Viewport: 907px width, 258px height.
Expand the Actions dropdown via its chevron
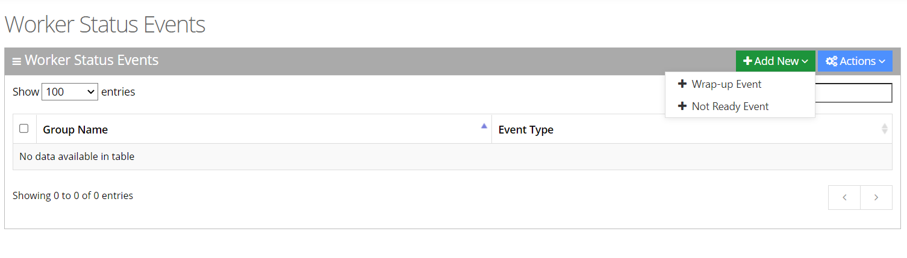[882, 61]
